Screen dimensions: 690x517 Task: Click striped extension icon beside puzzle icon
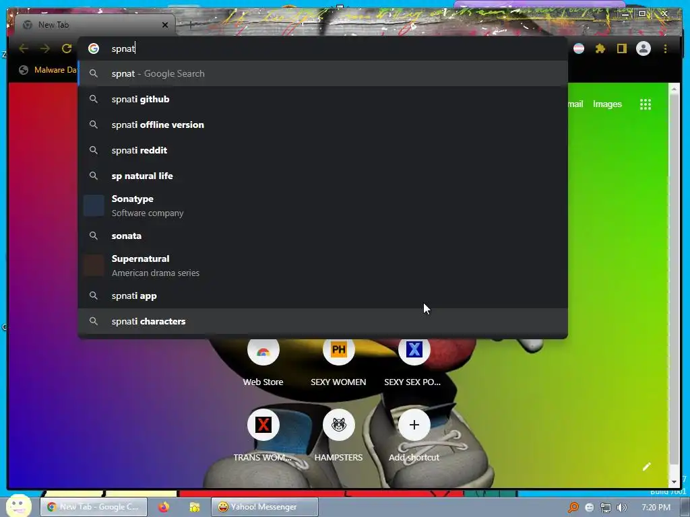point(579,48)
